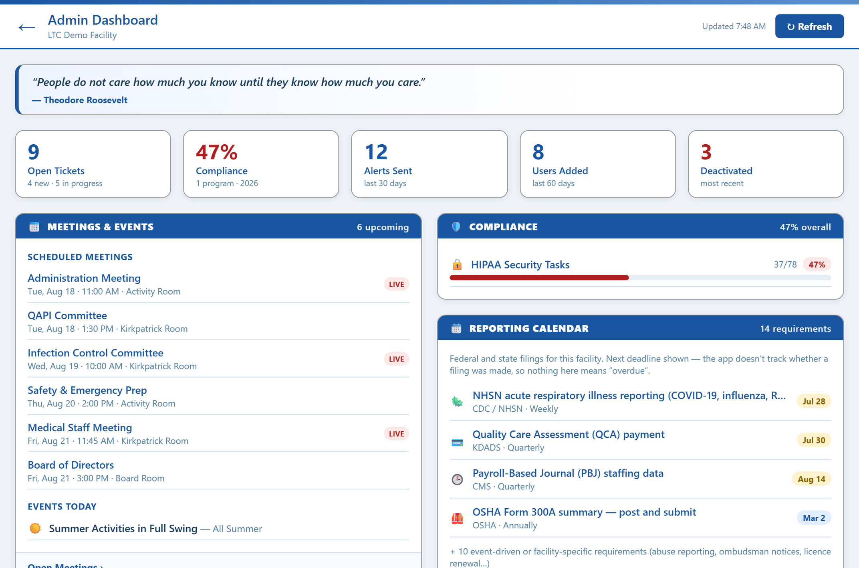Click the Mar 2 deadline badge
The width and height of the screenshot is (859, 568).
(x=814, y=518)
